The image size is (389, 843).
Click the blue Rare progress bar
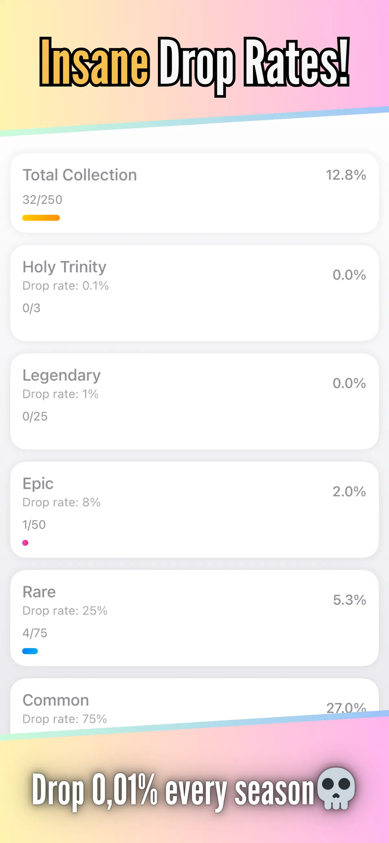click(x=30, y=651)
